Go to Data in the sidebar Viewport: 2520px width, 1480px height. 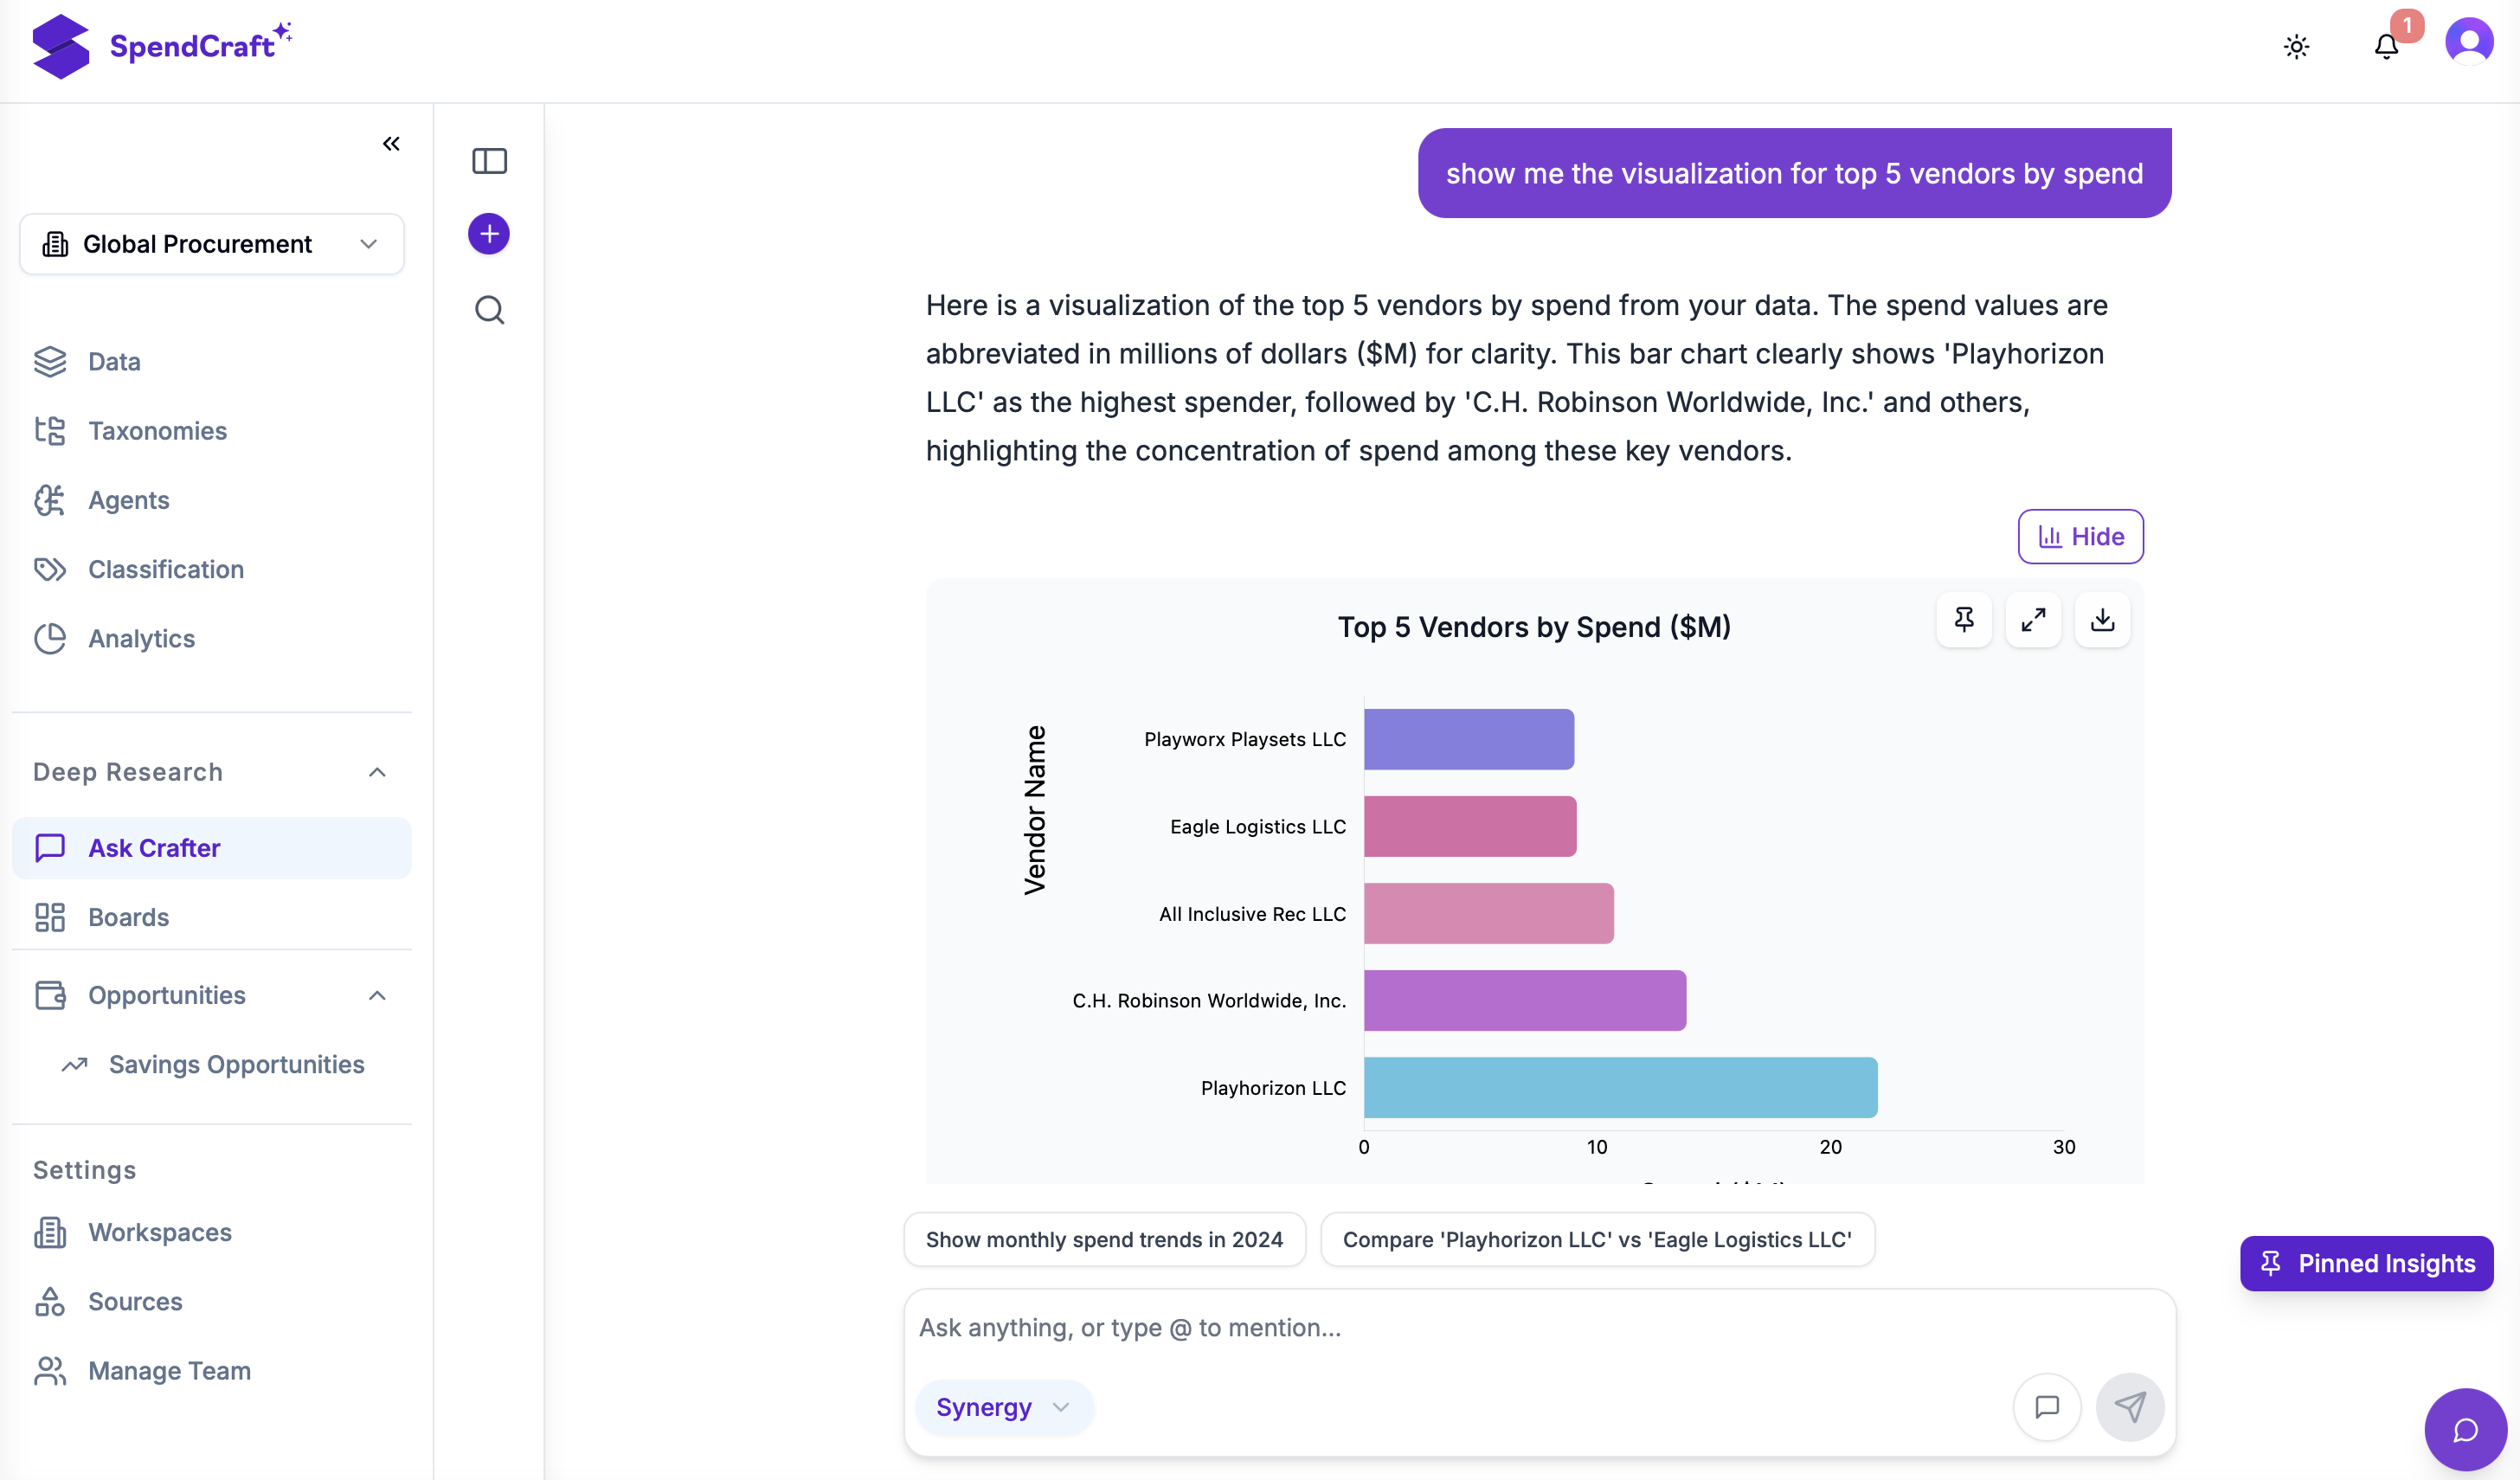tap(212, 361)
